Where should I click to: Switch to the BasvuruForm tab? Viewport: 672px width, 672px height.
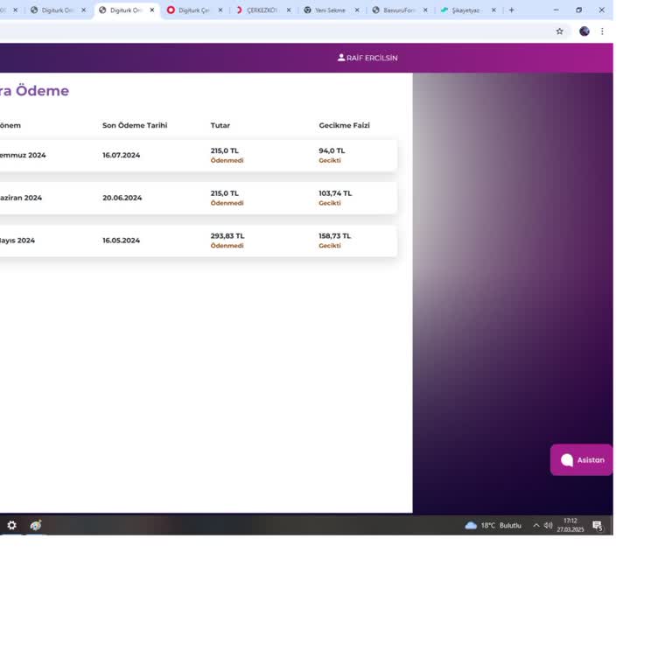pyautogui.click(x=399, y=10)
